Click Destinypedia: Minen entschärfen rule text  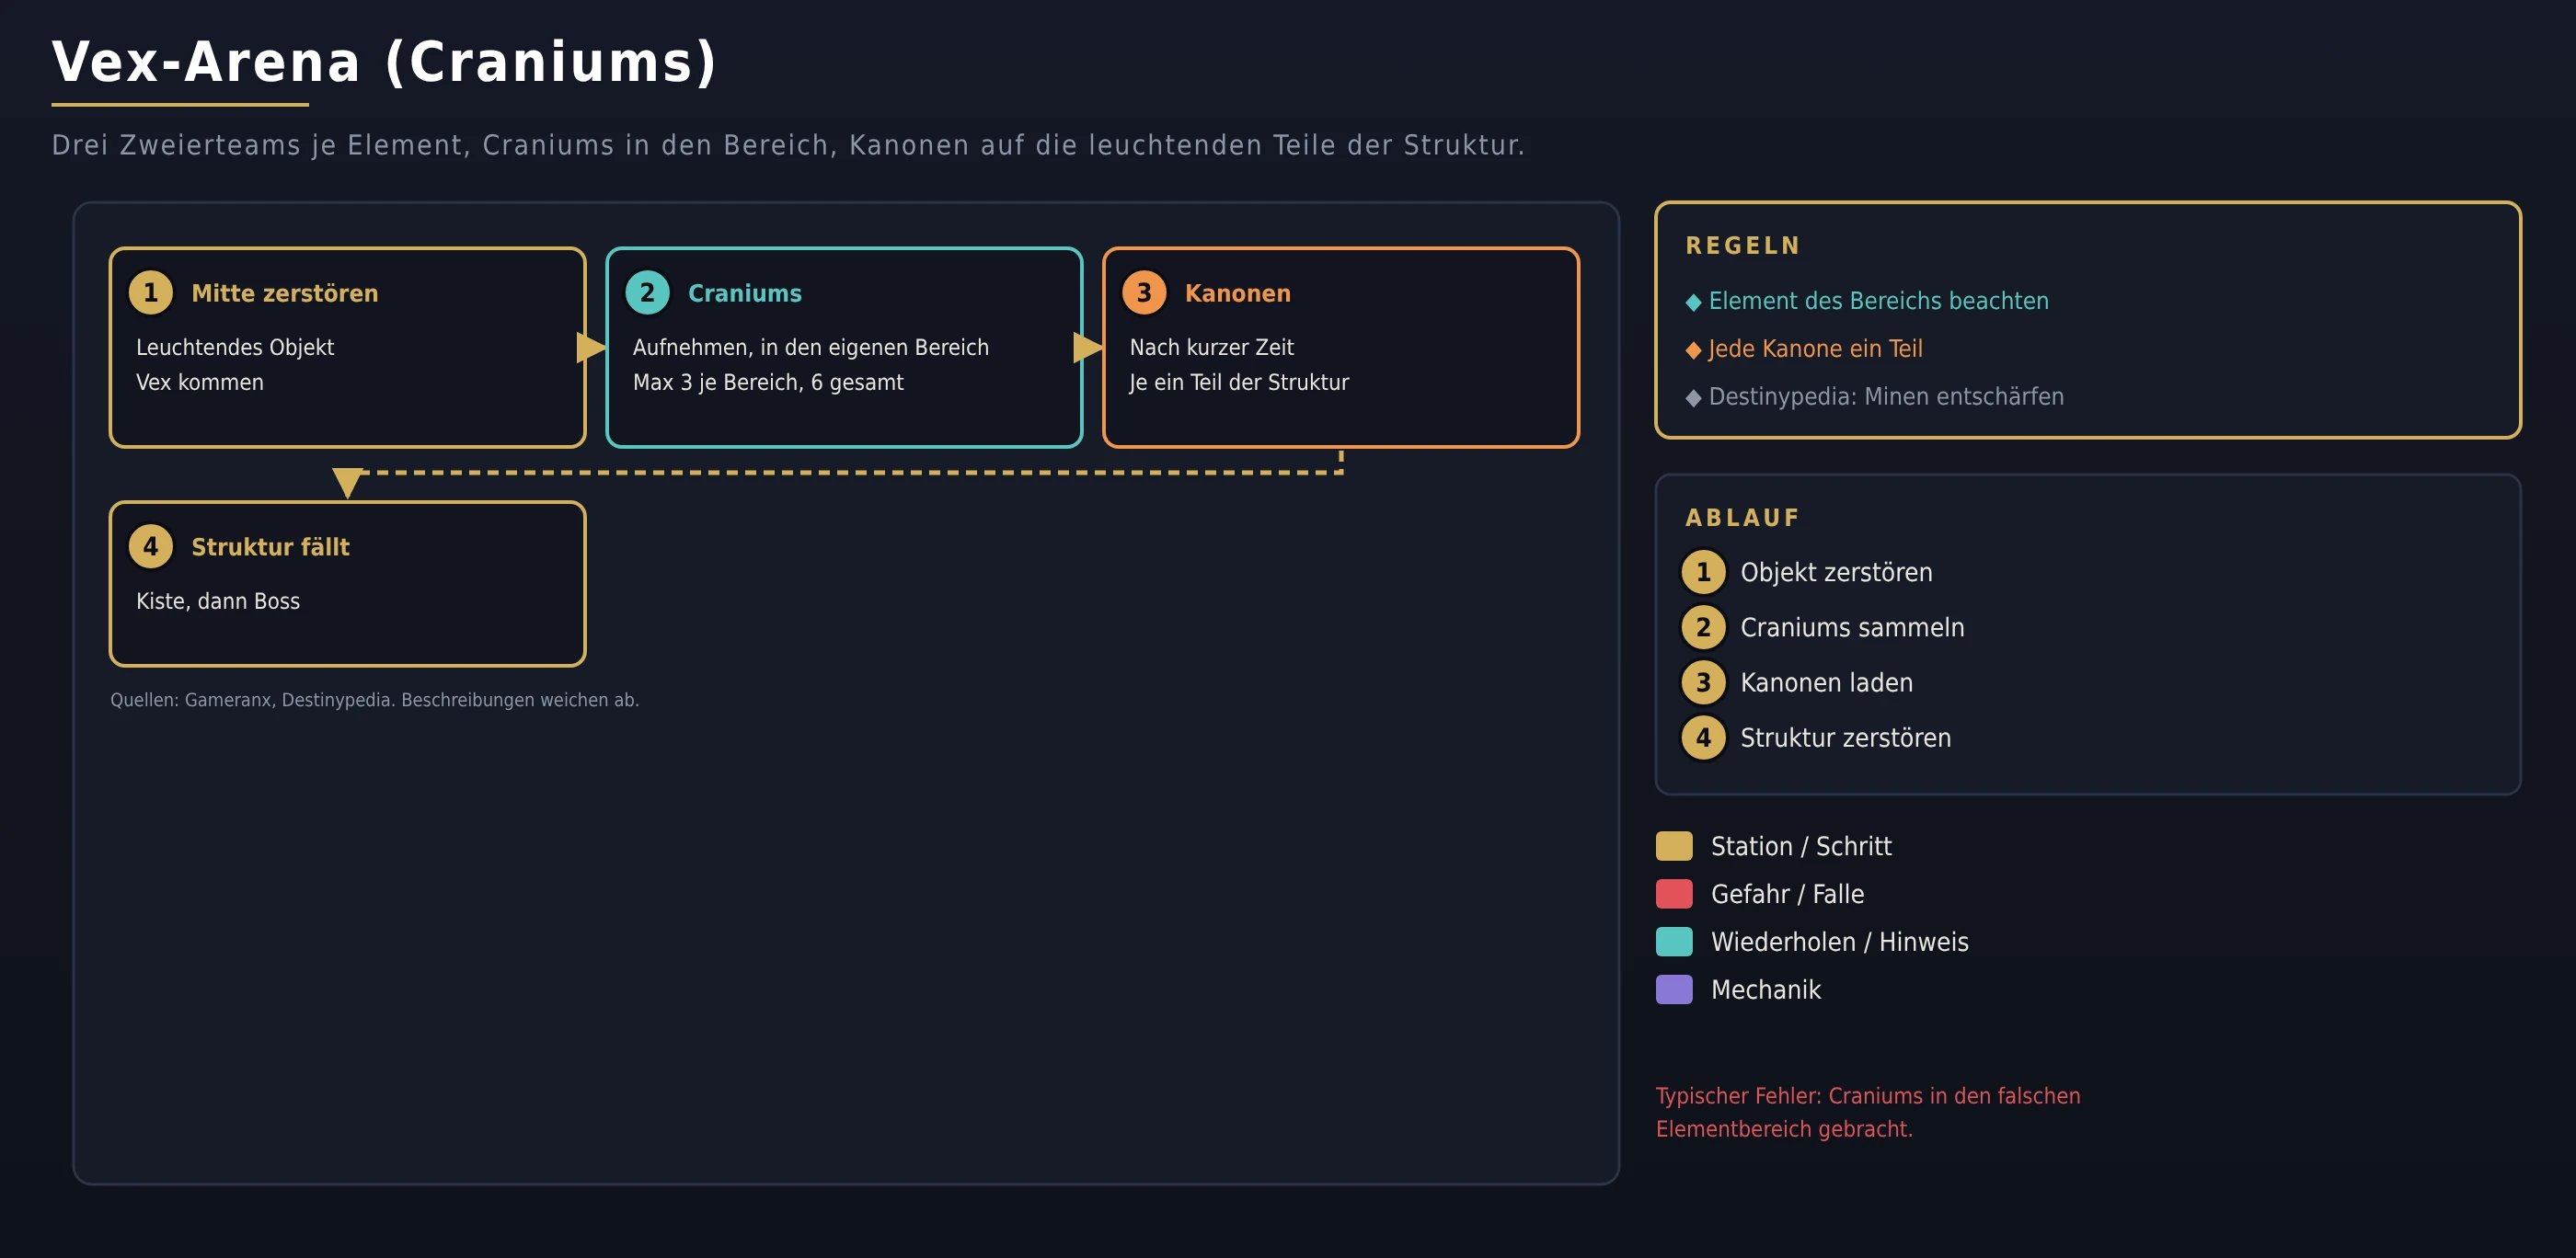coord(1886,396)
